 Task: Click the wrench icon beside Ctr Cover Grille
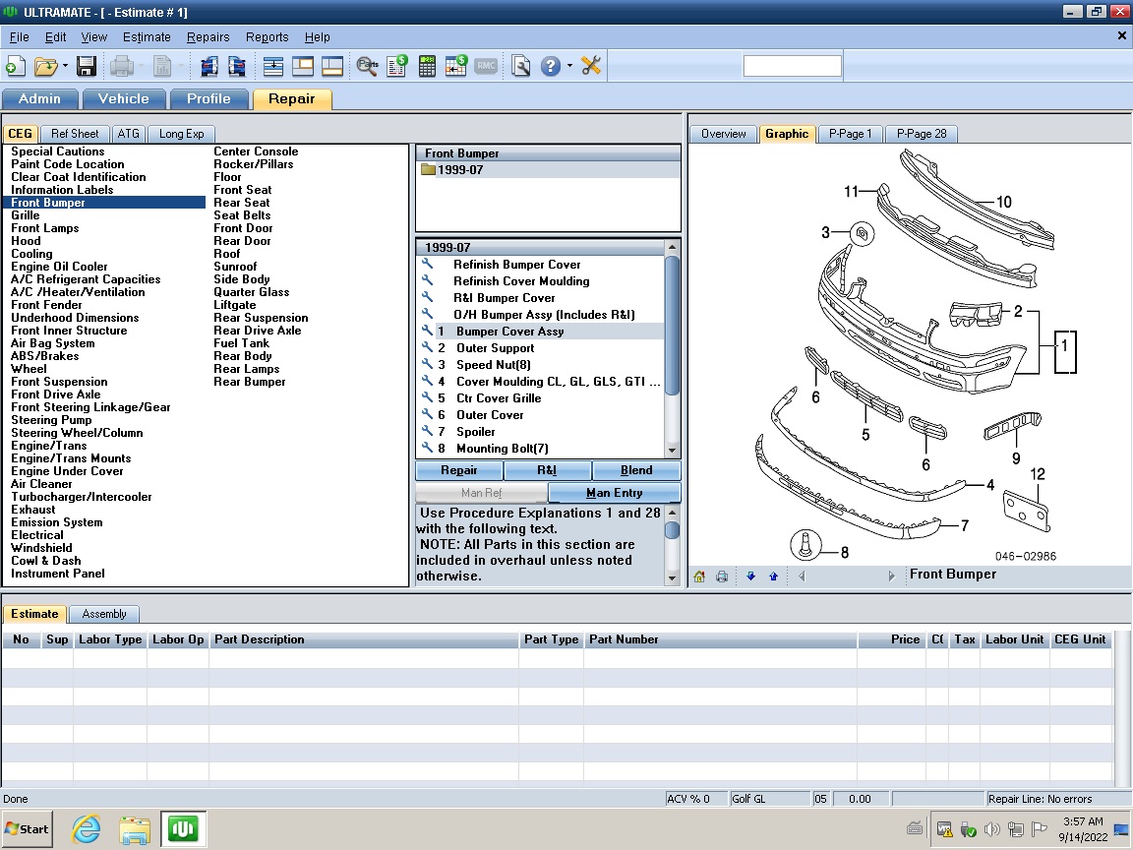(x=427, y=397)
